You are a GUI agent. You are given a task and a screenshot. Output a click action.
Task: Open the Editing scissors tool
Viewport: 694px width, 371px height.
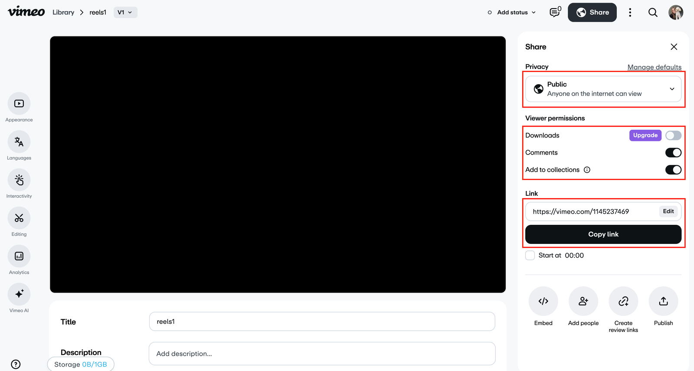click(19, 218)
